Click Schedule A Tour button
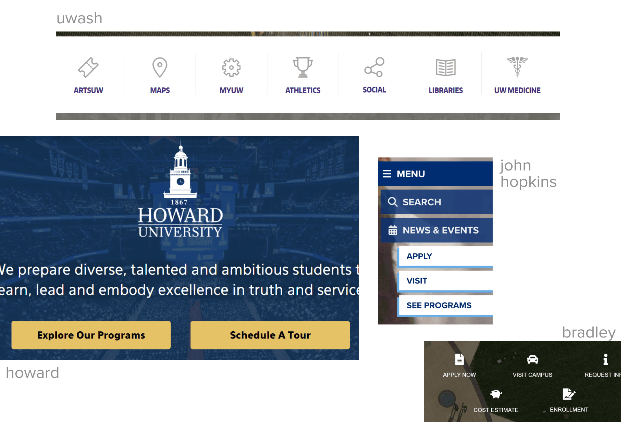This screenshot has height=434, width=627. 270,335
